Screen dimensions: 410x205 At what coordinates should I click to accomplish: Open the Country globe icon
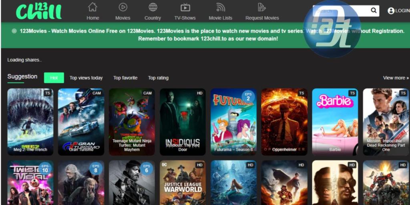coord(153,7)
